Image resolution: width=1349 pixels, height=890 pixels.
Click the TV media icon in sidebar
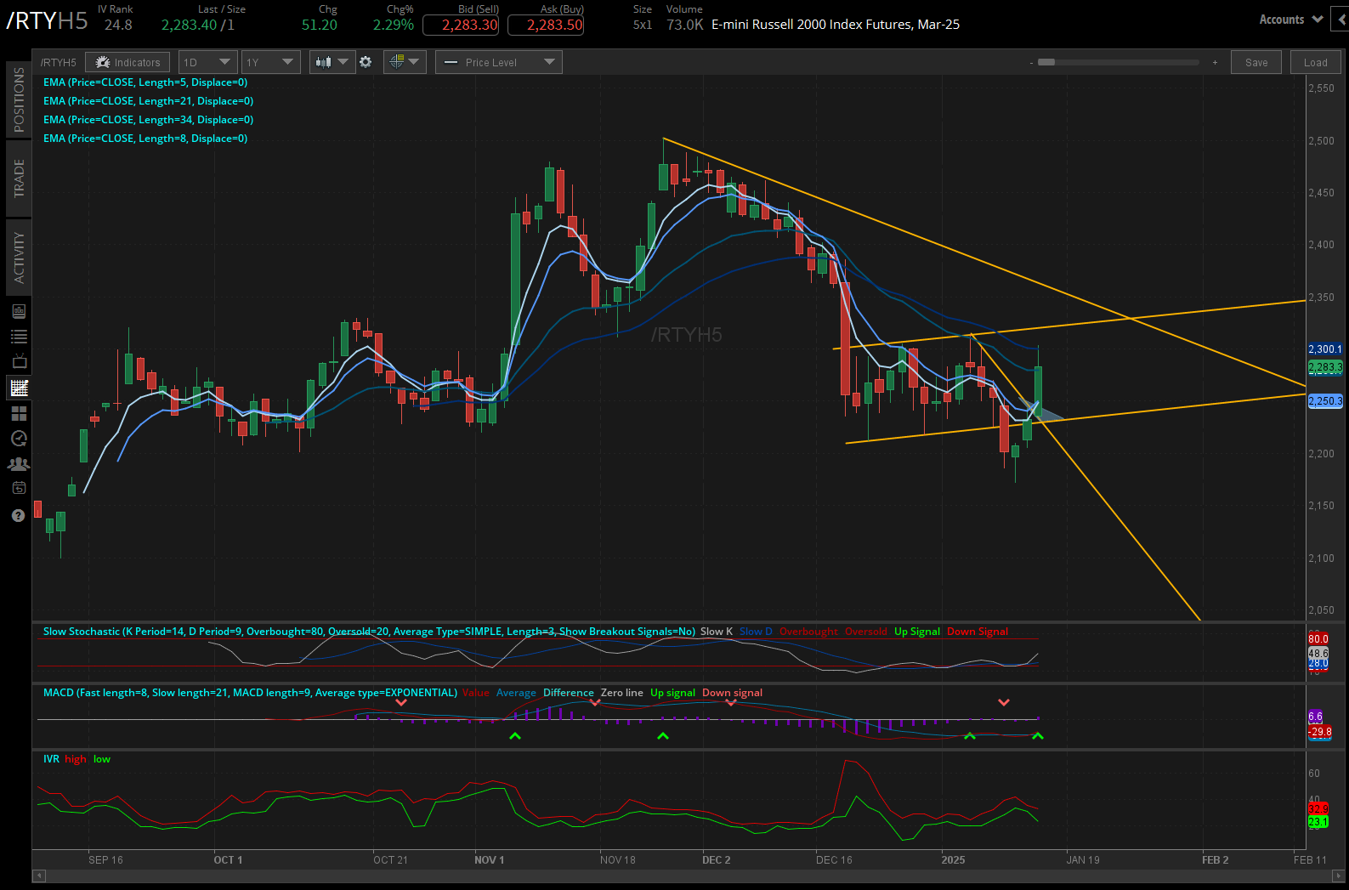click(x=19, y=362)
